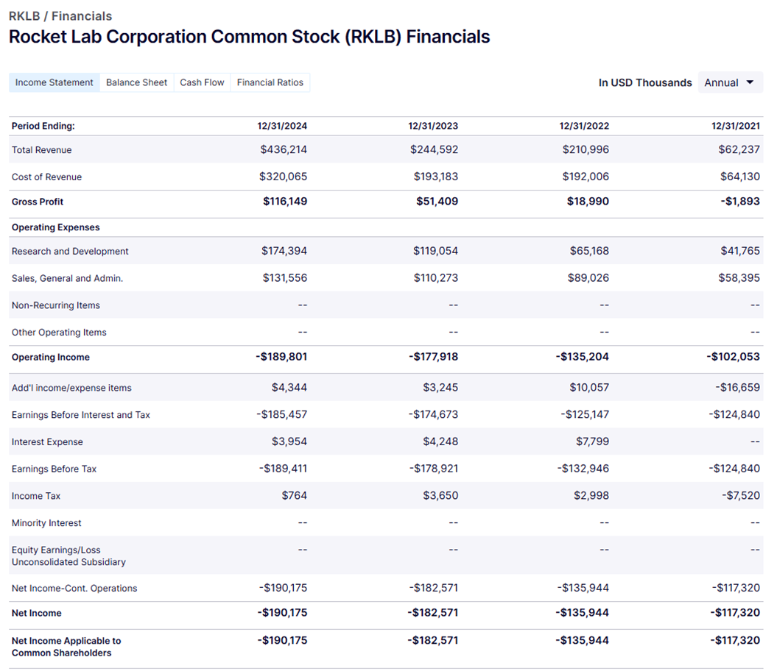The height and width of the screenshot is (671, 777).
Task: Click the 12/31/2024 column header
Action: tap(282, 126)
